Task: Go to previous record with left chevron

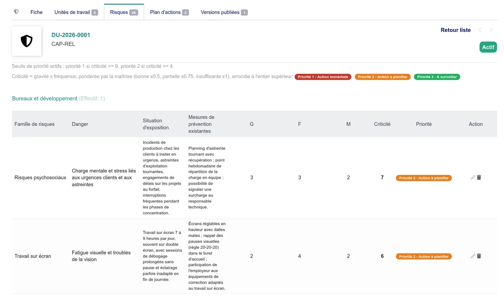Action: [x=480, y=30]
